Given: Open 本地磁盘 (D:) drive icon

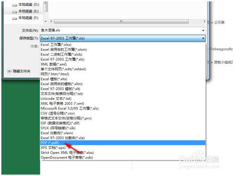Looking at the screenshot, I should (x=15, y=5).
